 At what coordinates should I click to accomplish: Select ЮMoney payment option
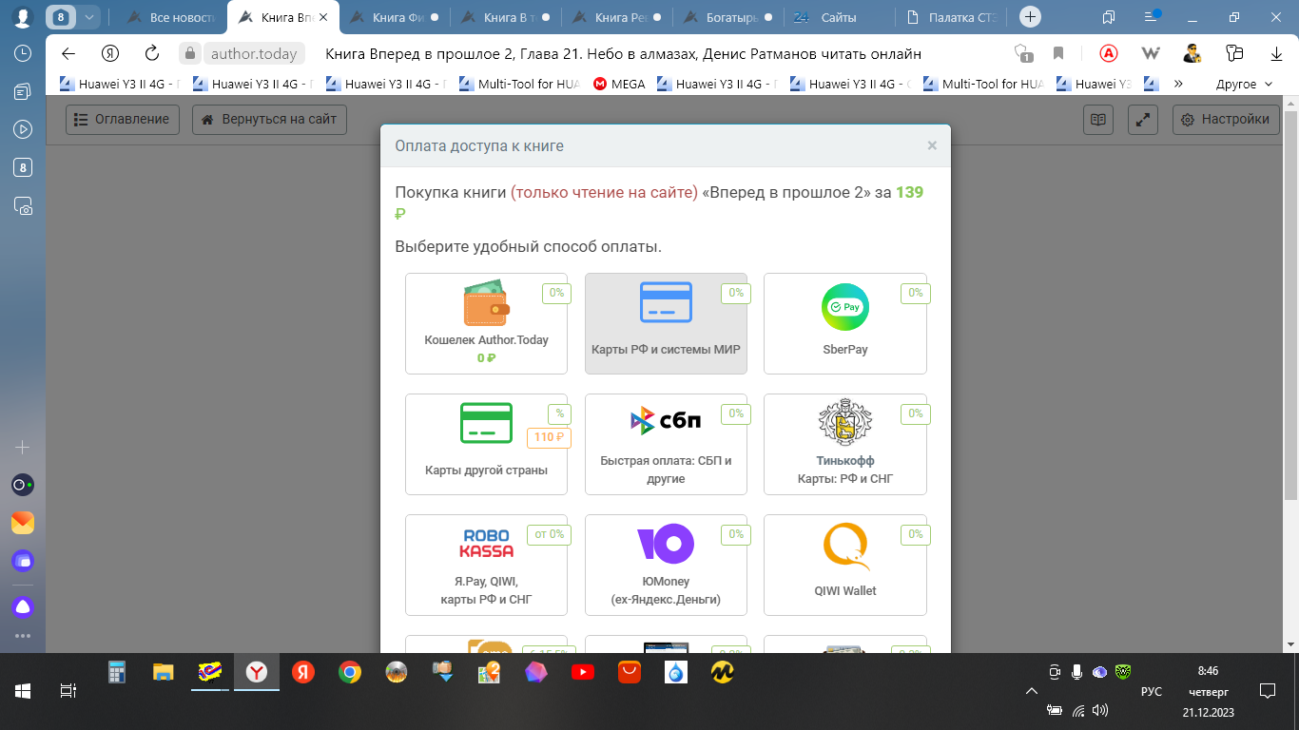point(666,565)
